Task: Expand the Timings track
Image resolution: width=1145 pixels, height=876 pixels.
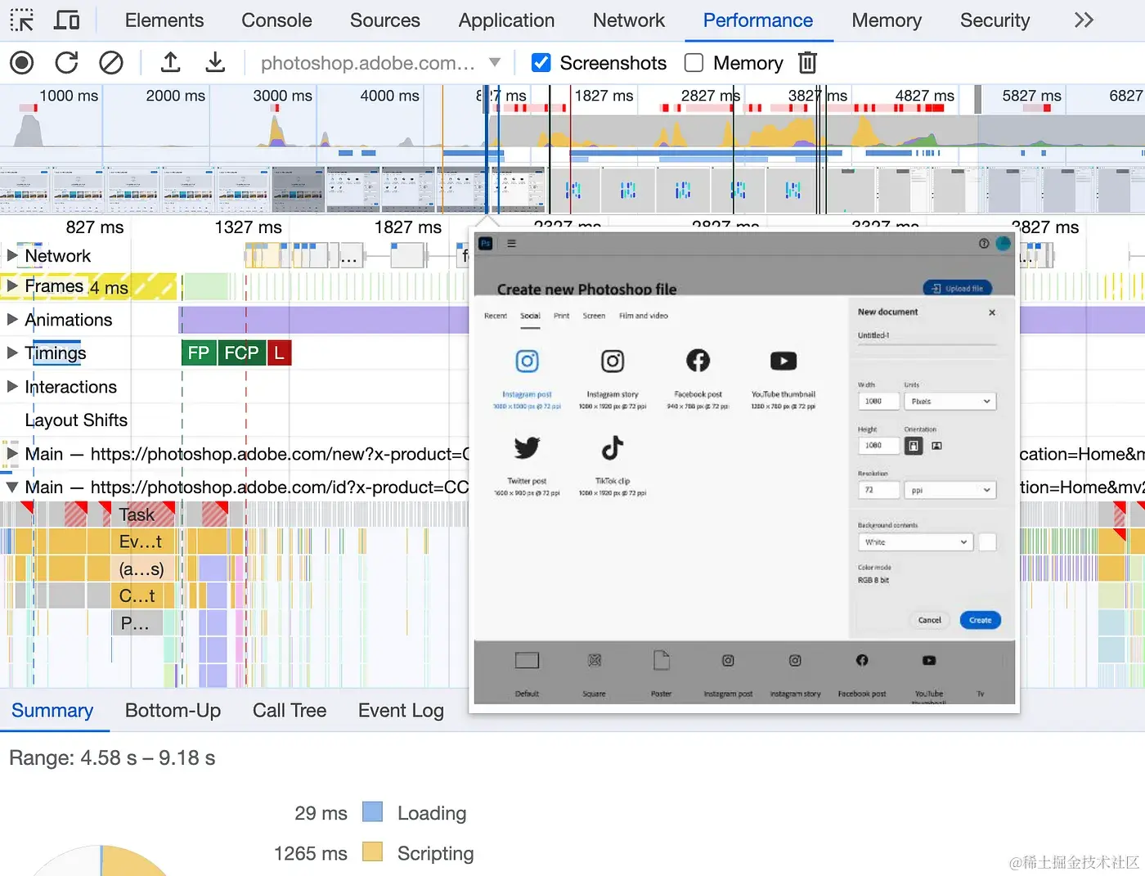Action: (x=12, y=353)
